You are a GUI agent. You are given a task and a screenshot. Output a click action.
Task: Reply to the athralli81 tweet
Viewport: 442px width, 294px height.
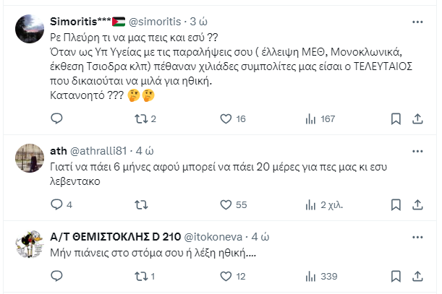(61, 204)
